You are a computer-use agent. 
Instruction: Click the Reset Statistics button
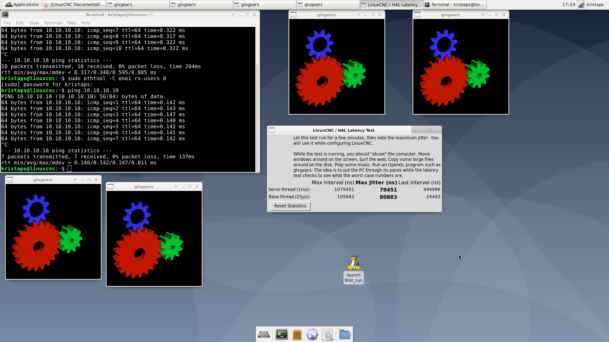(x=290, y=206)
